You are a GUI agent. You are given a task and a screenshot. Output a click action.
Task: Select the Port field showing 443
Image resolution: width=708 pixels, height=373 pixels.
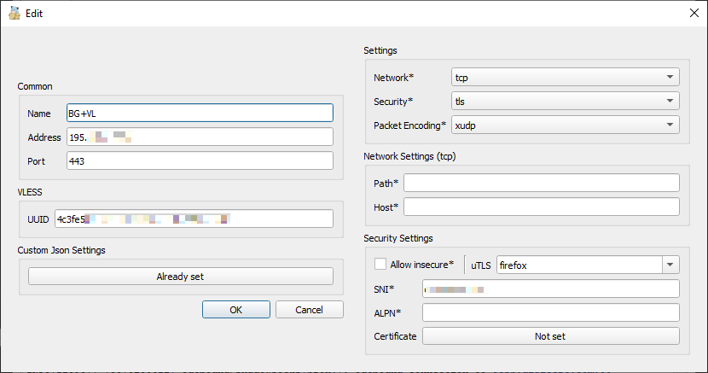[x=198, y=161]
